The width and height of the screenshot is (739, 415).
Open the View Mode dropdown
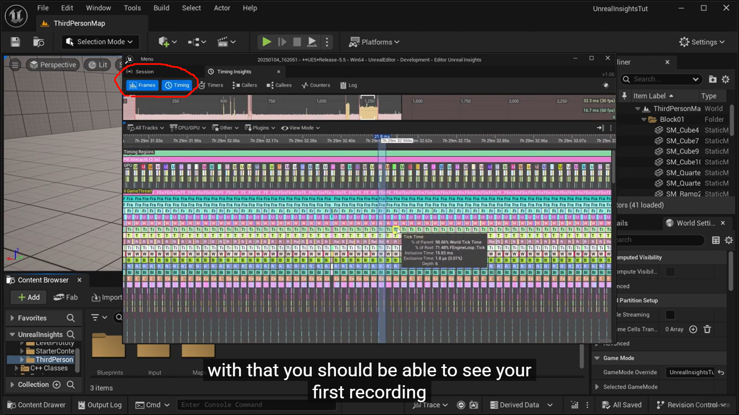point(300,128)
